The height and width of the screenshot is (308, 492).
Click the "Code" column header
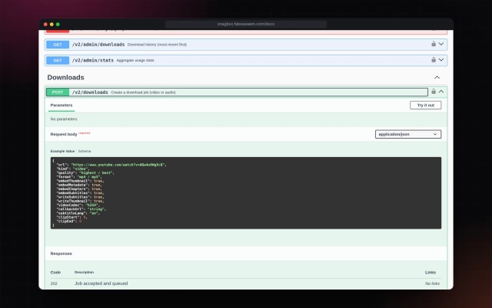[x=55, y=273]
